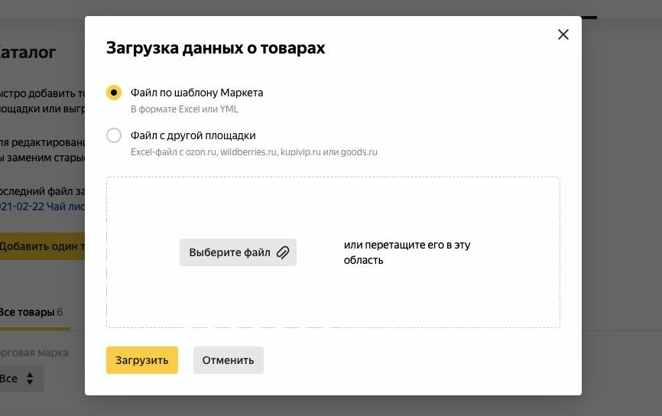662x416 pixels.
Task: Choose the Файл с другой площадки radio
Action: pos(114,135)
